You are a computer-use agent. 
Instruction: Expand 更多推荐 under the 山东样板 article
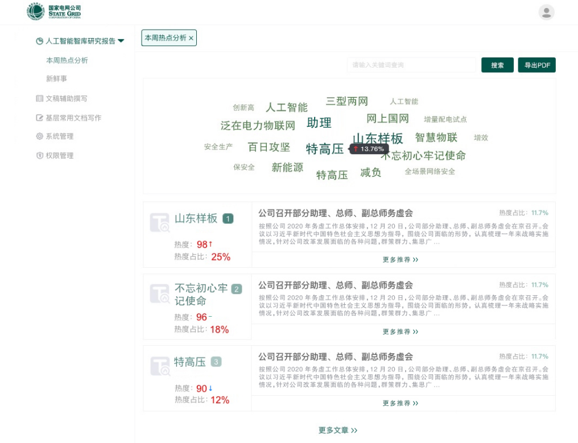[400, 260]
